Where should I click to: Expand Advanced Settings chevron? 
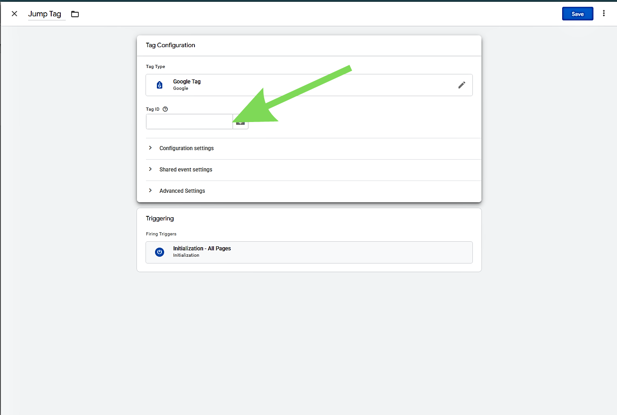coord(151,190)
